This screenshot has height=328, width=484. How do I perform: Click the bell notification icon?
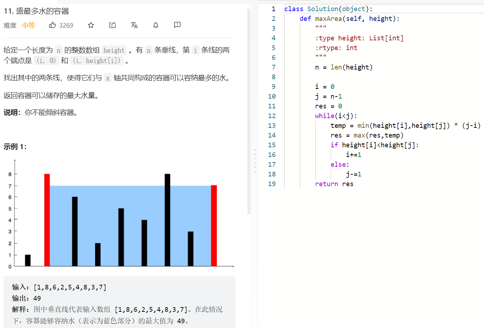pyautogui.click(x=156, y=25)
